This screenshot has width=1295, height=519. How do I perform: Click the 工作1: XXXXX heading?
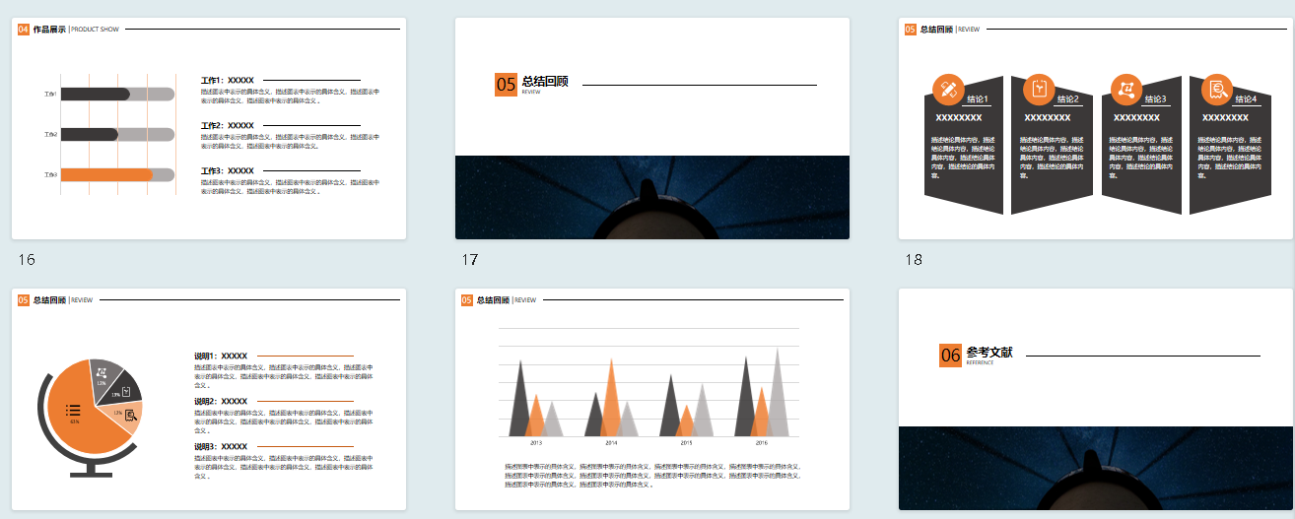click(x=228, y=81)
